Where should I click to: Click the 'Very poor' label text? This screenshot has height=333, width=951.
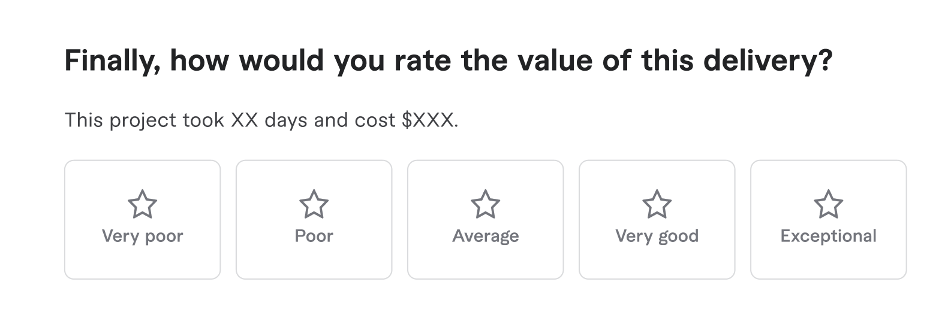142,236
